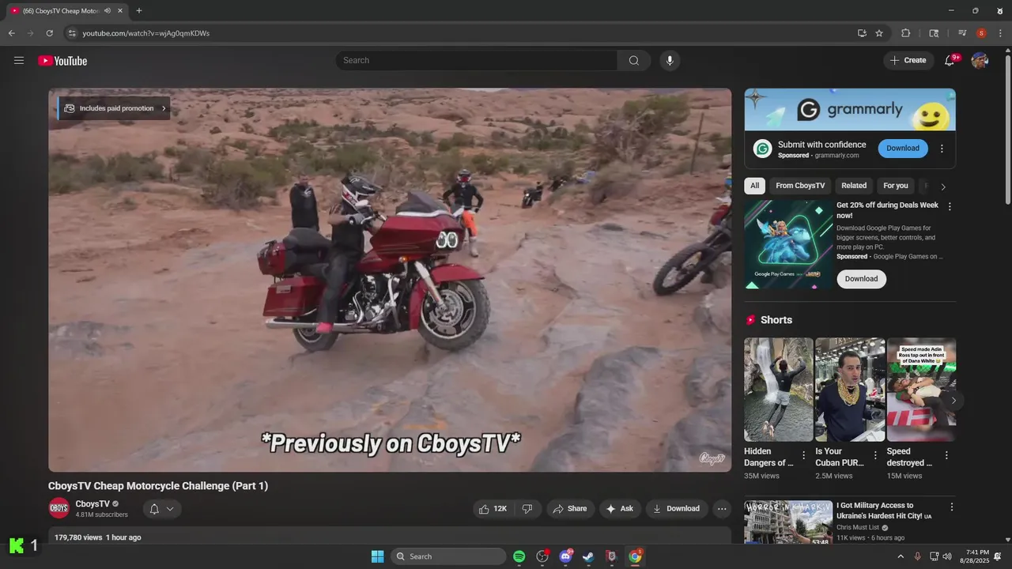Image resolution: width=1012 pixels, height=569 pixels.
Task: Open the clock showing 7:41 PM
Action: coord(975,556)
